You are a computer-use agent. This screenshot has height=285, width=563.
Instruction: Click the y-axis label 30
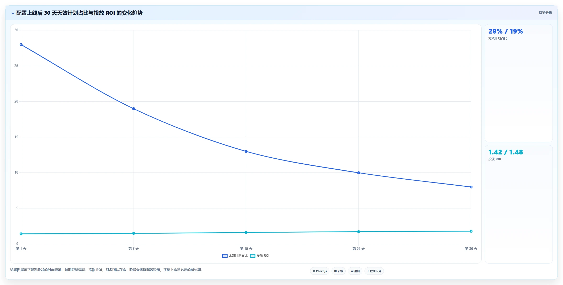pyautogui.click(x=16, y=30)
